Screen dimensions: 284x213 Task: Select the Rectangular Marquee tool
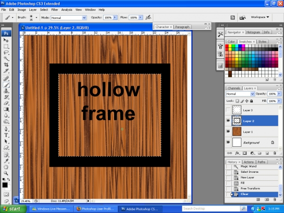6,46
